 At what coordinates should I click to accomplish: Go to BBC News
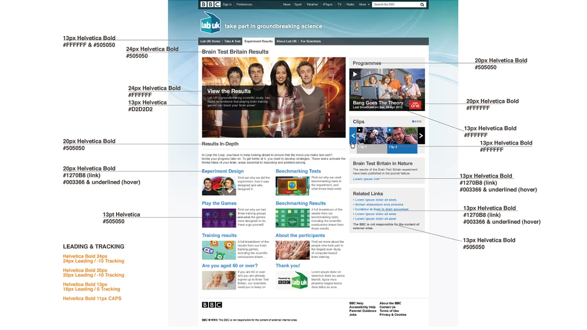pos(286,4)
